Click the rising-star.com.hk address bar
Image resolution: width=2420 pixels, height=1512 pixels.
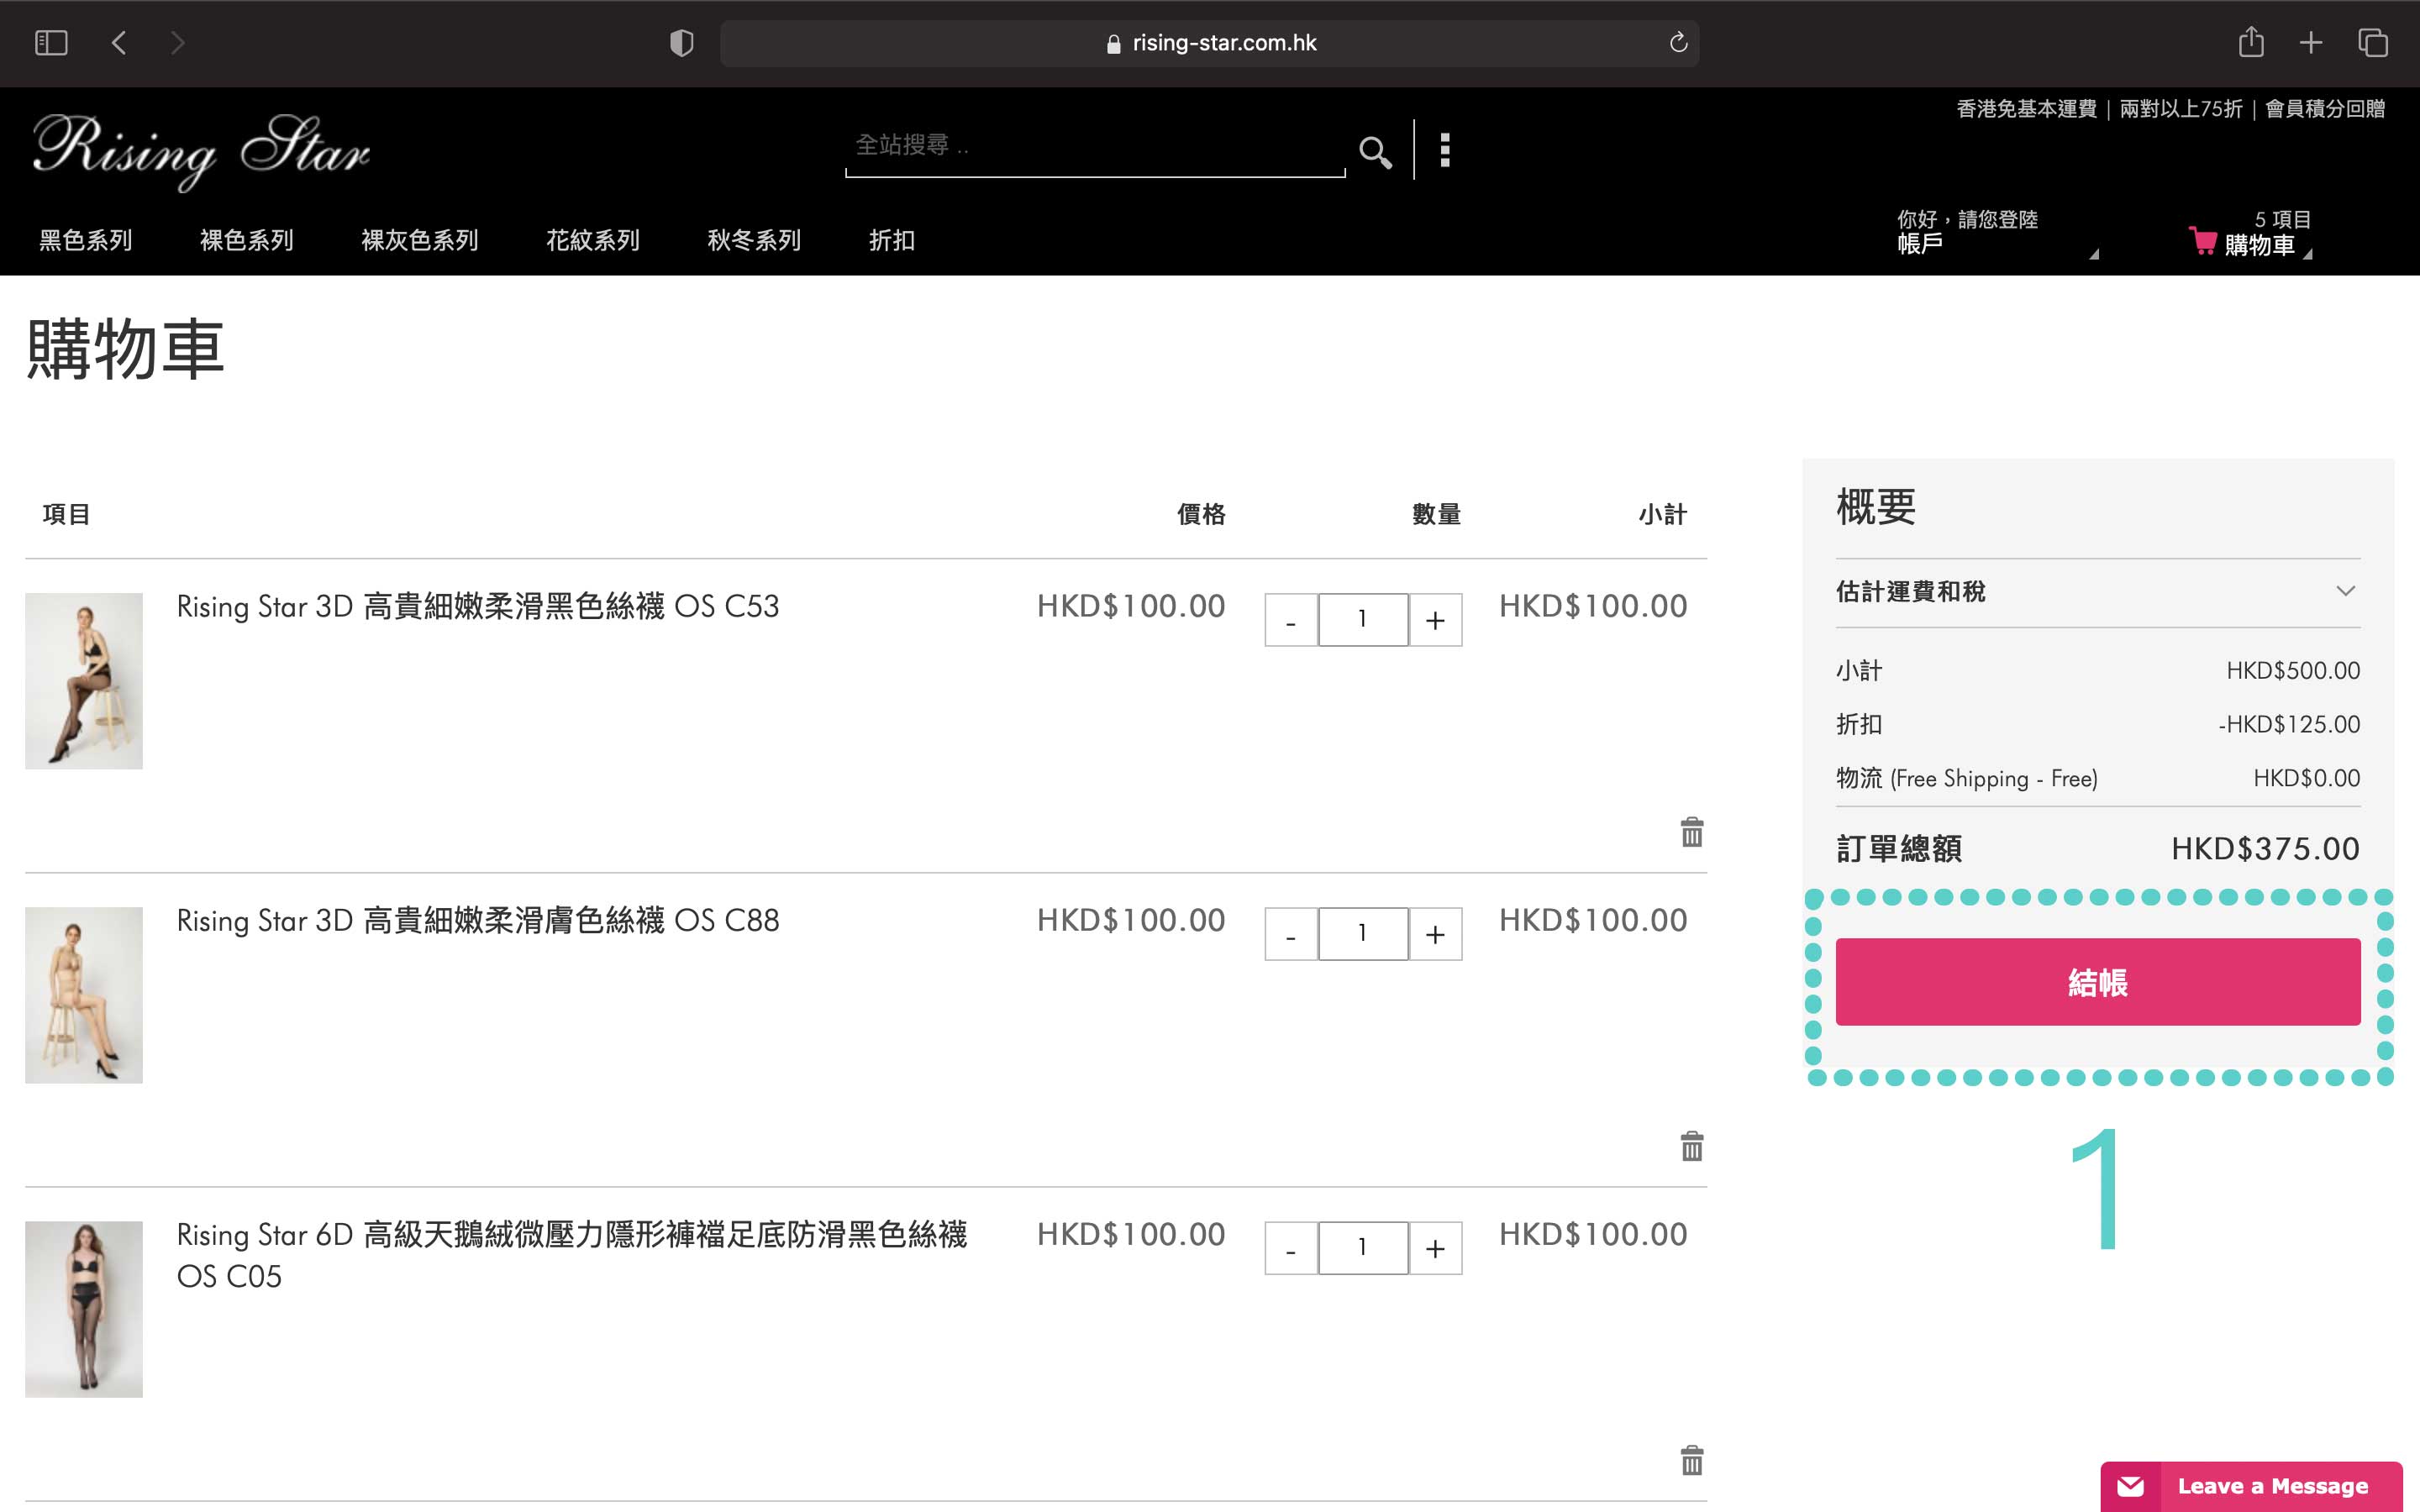(x=1210, y=43)
